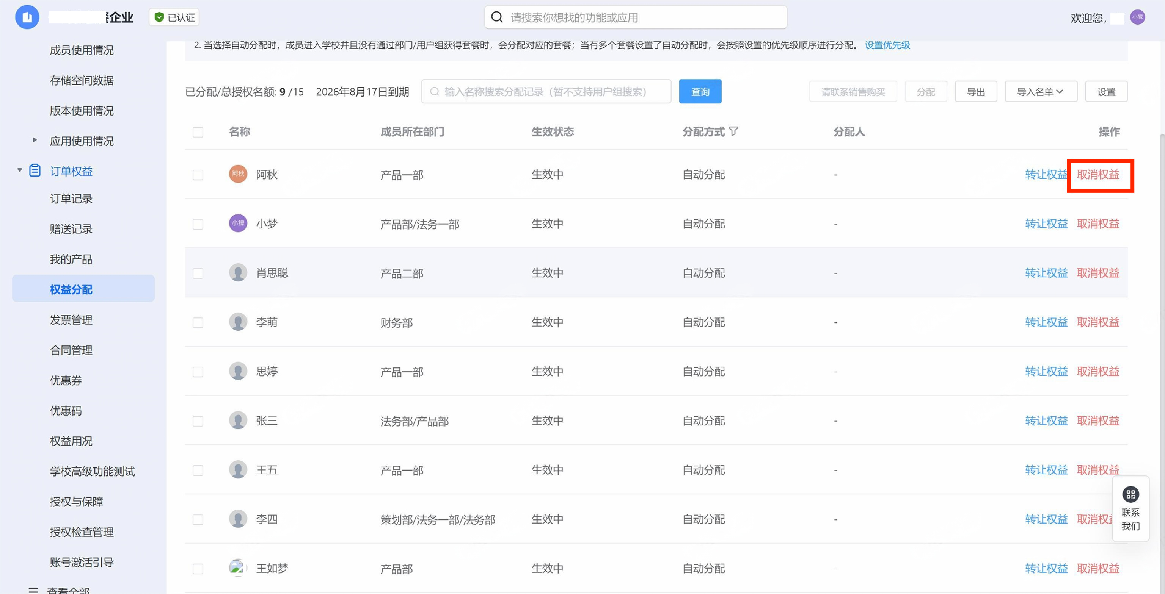Click the 设置优先级 link

pos(887,45)
